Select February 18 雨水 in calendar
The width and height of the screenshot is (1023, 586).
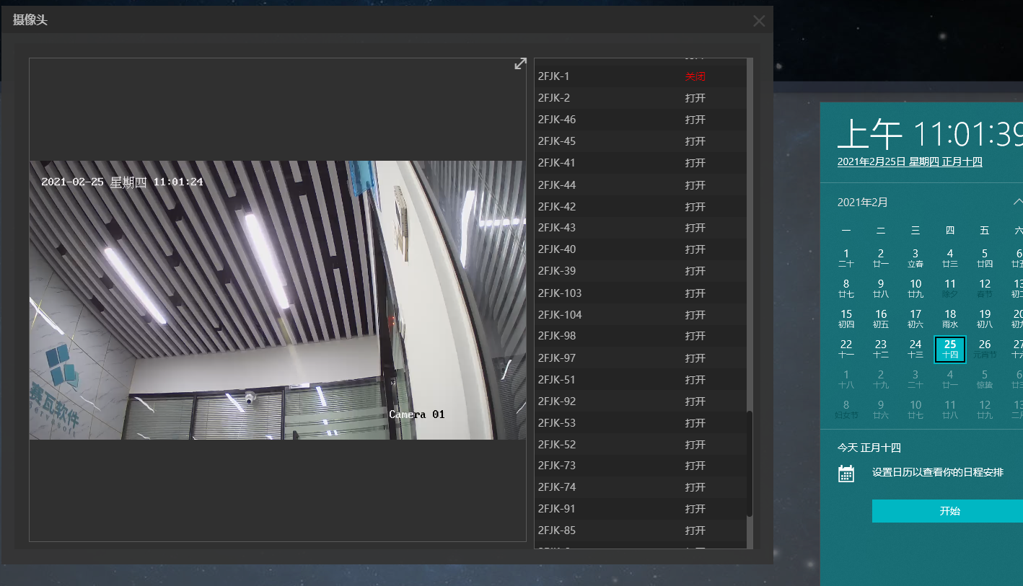click(950, 319)
